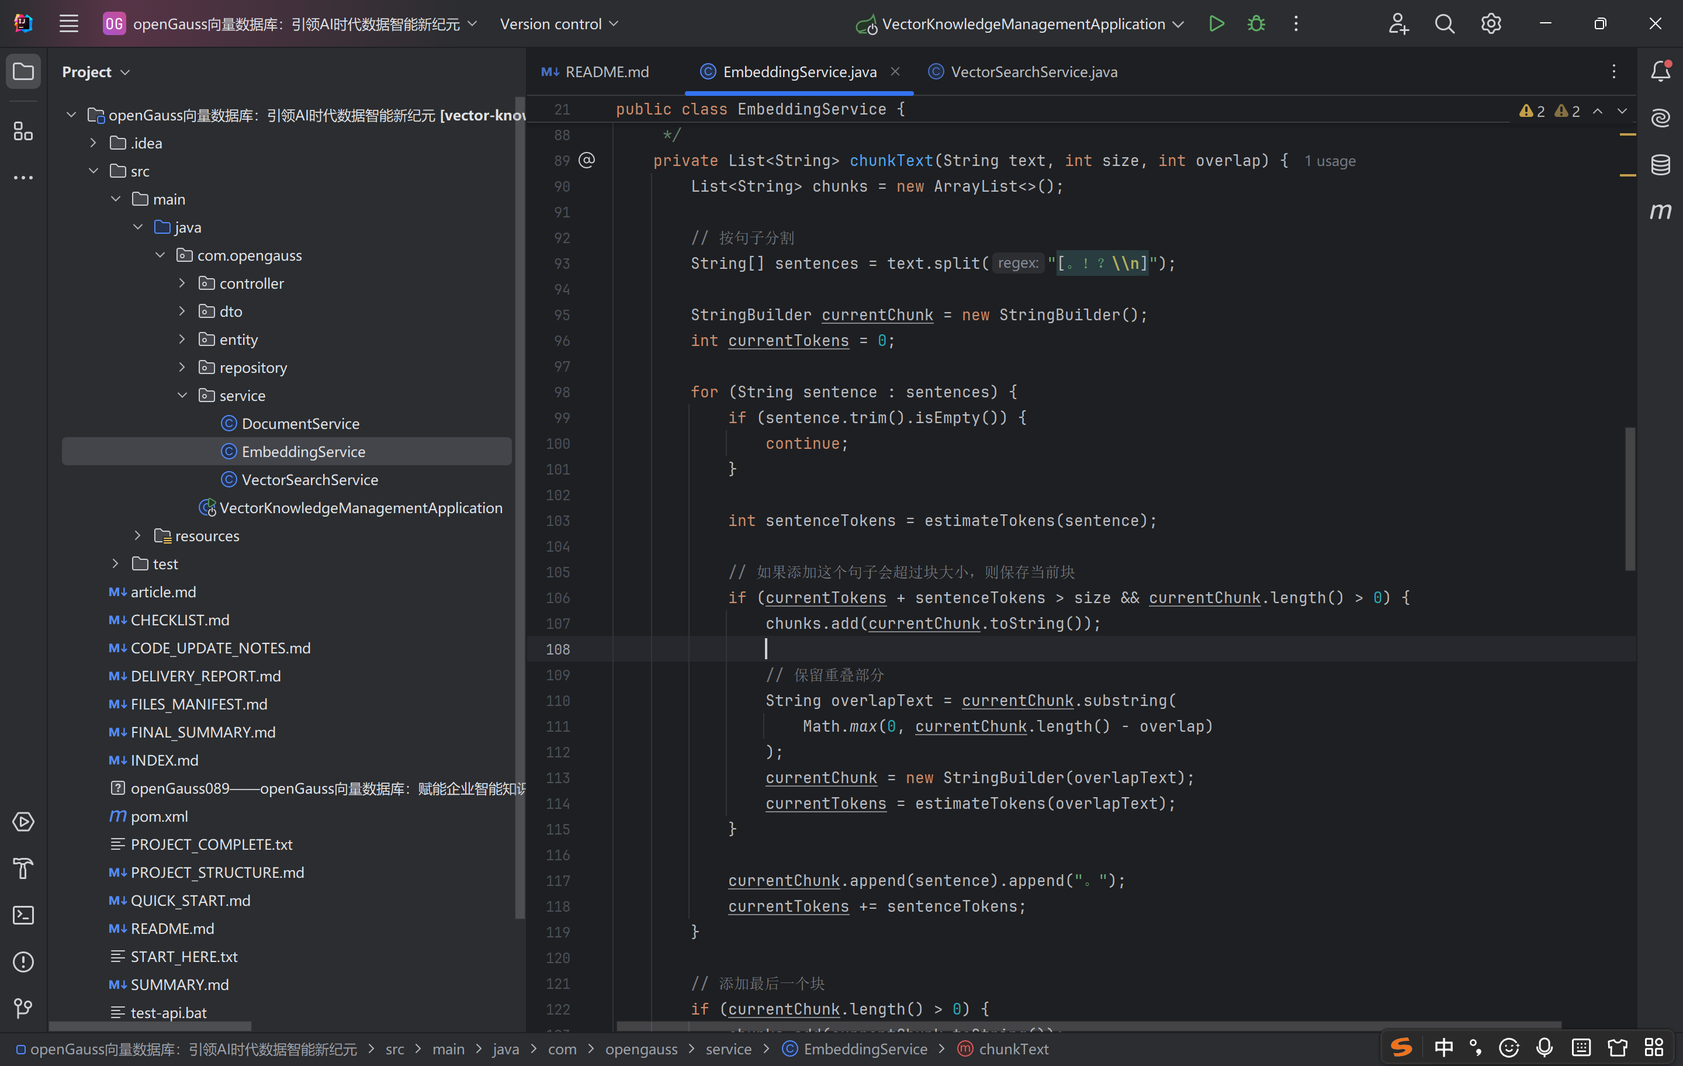
Task: Click the '1 usage' hint of chunkText
Action: 1329,161
